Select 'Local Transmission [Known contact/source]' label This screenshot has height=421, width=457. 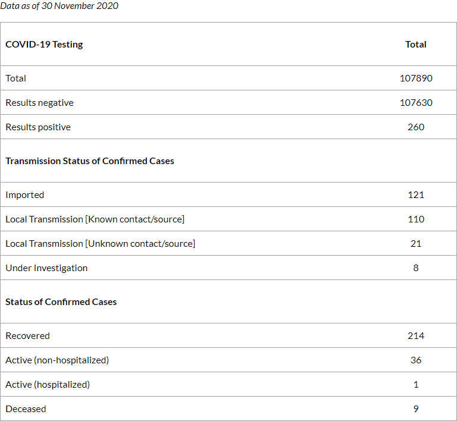pyautogui.click(x=95, y=219)
